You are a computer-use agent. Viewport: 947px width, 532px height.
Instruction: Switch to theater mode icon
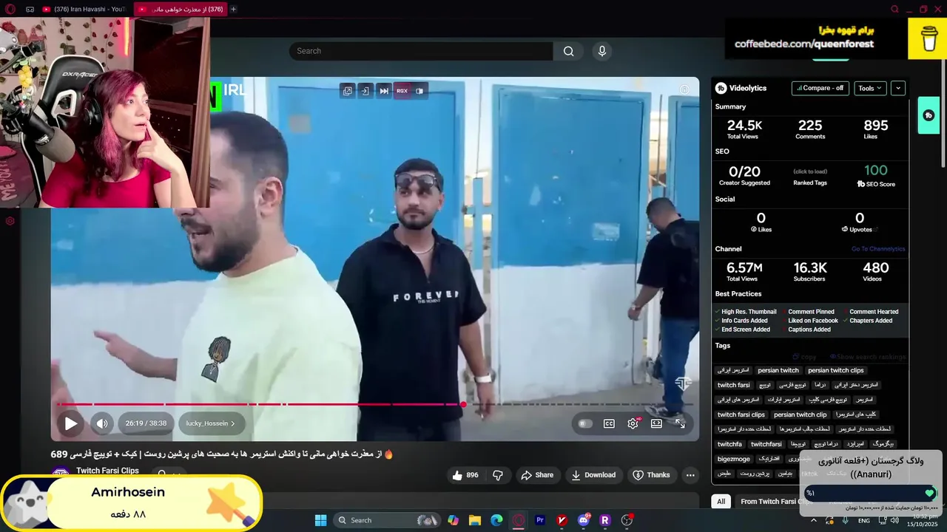click(656, 423)
